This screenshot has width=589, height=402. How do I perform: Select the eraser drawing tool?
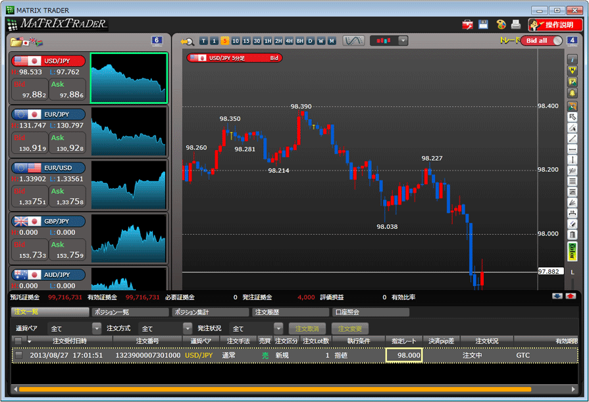(x=572, y=224)
